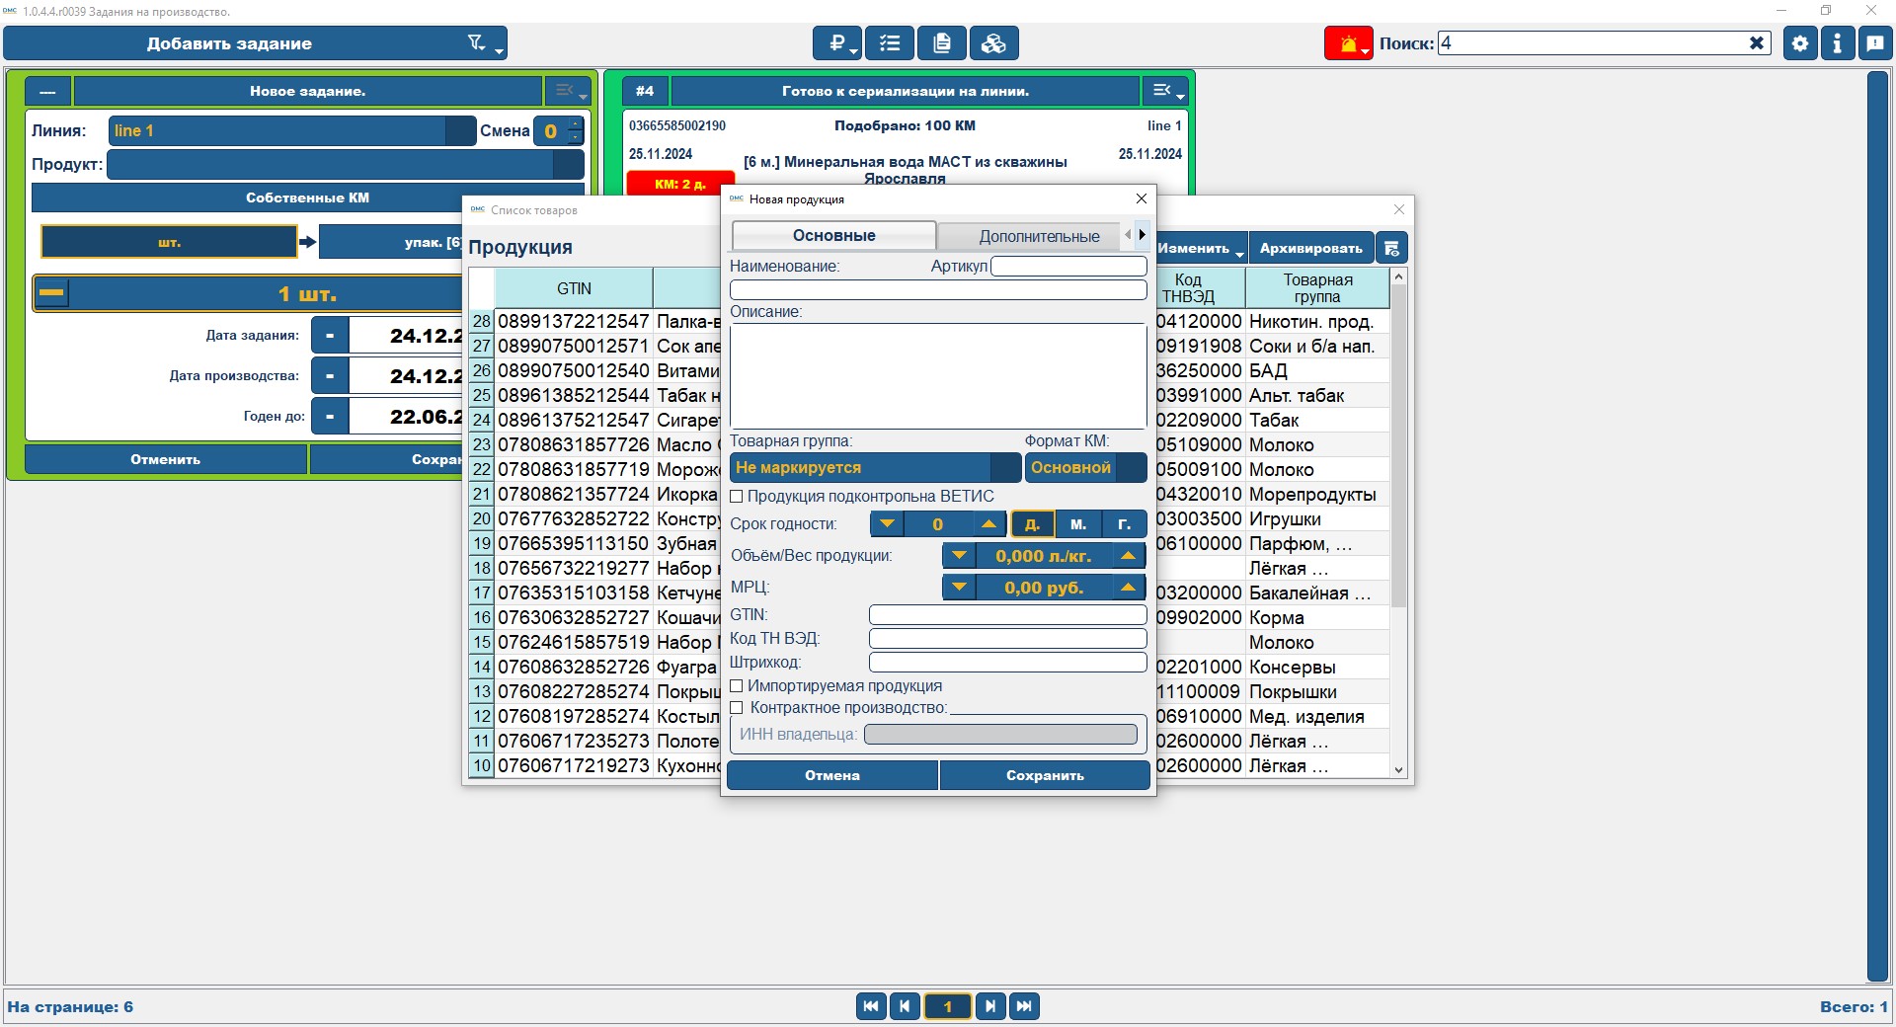
Task: Open settings gear icon
Action: pos(1800,43)
